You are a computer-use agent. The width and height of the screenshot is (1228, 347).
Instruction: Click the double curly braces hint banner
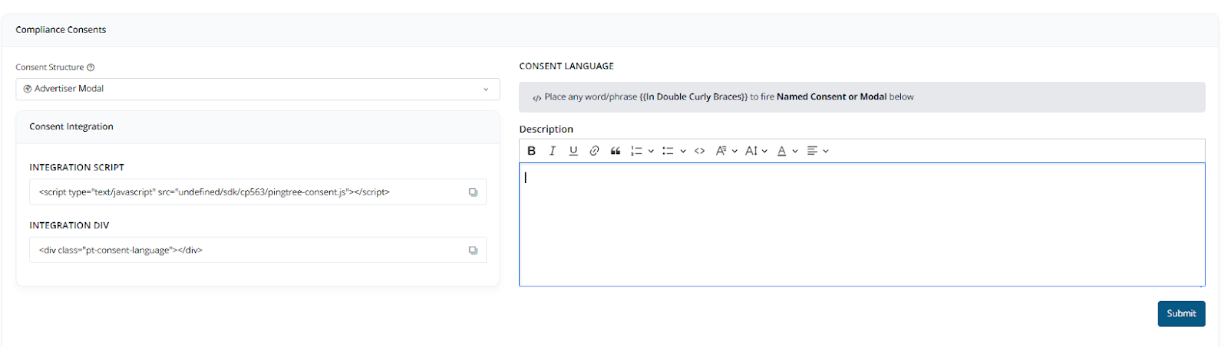[x=862, y=97]
